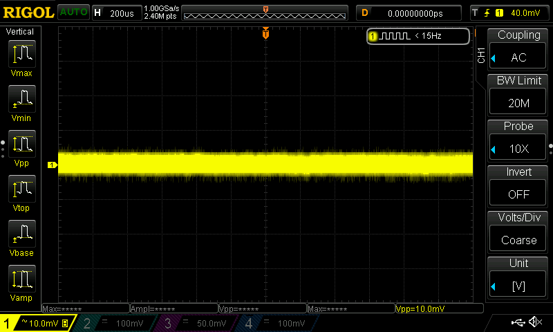Open the Coupling AC selector
Image resolution: width=553 pixels, height=332 pixels.
tap(518, 48)
